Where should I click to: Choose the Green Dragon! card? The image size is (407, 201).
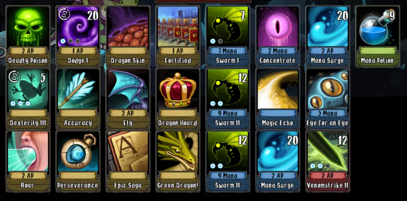click(178, 161)
